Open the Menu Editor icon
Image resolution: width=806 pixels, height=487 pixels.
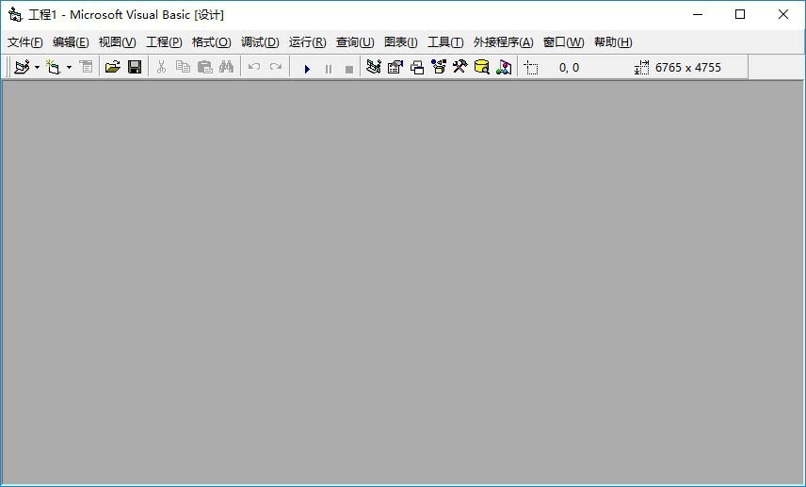(x=86, y=68)
